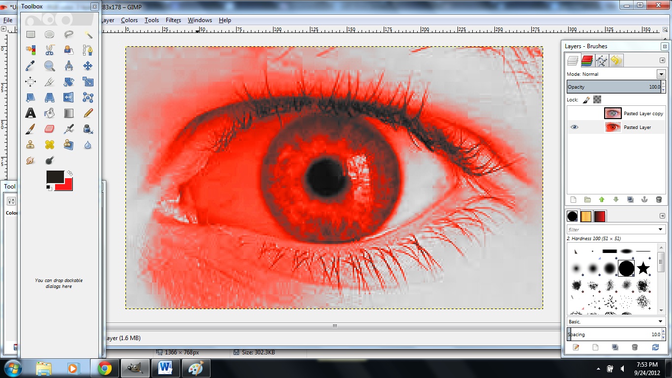The width and height of the screenshot is (672, 378).
Task: Choose the Free Select lasso tool
Action: 69,34
